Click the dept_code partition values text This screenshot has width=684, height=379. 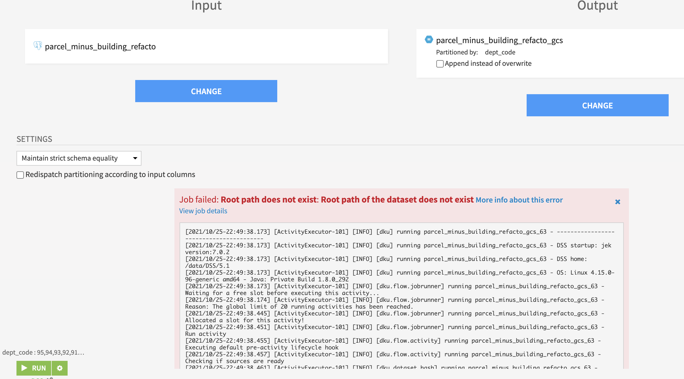(43, 353)
